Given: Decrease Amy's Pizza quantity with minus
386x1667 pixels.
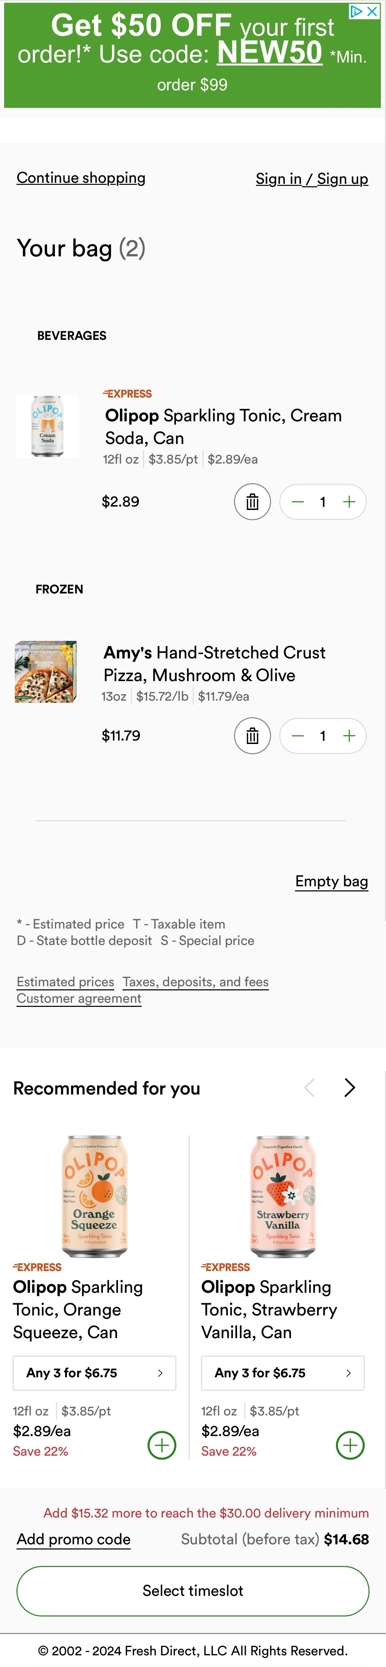Looking at the screenshot, I should coord(297,736).
